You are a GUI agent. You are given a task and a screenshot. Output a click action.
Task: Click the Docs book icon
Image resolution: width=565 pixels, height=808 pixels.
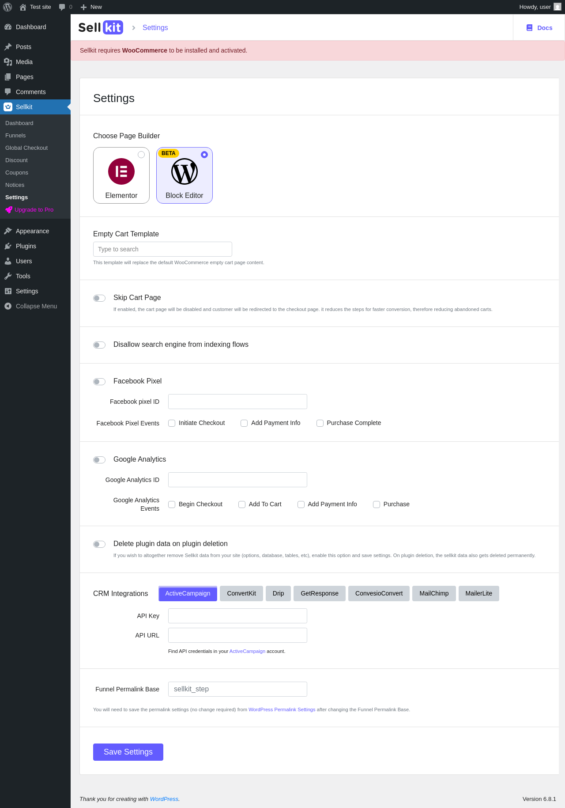tap(529, 28)
